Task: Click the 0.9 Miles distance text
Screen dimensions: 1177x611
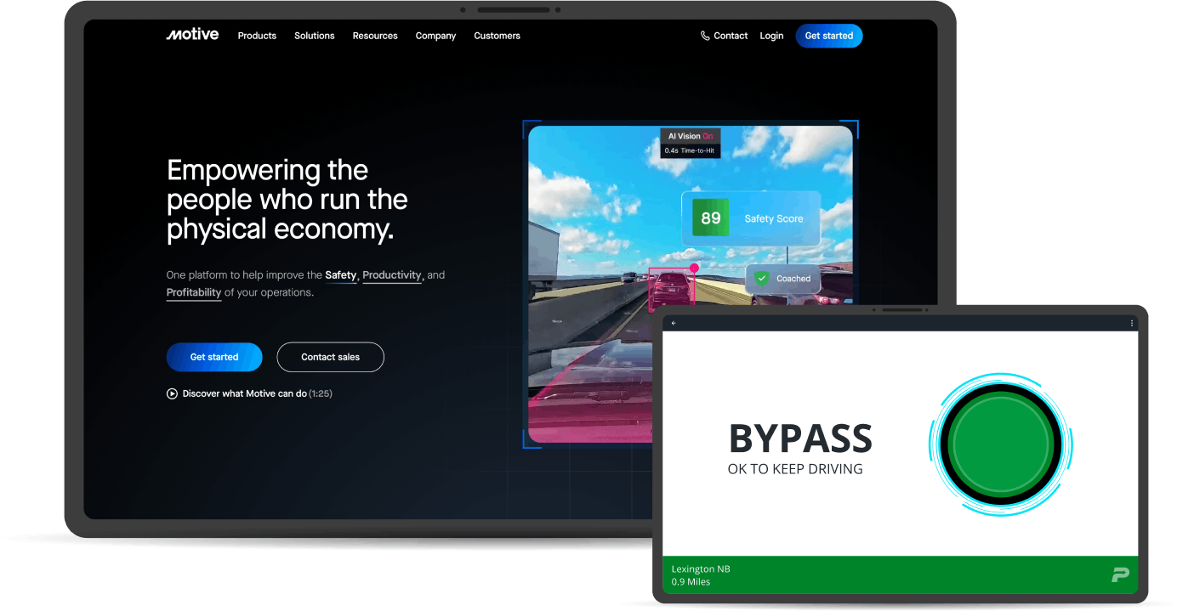Action: pyautogui.click(x=691, y=582)
